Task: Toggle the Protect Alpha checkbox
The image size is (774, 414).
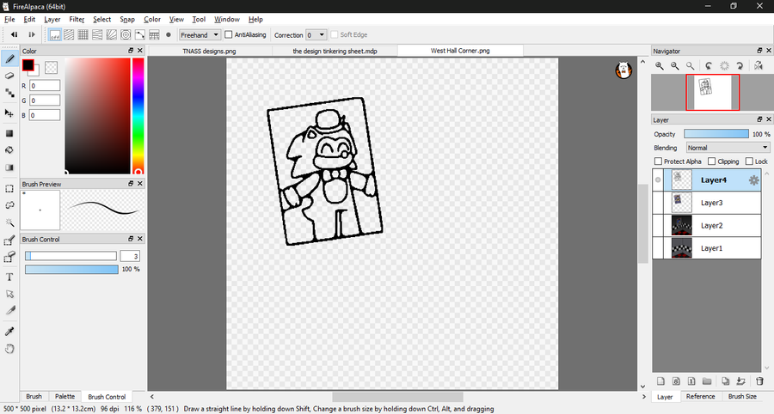Action: [658, 161]
